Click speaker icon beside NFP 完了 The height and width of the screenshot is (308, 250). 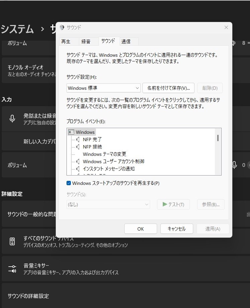point(78,139)
